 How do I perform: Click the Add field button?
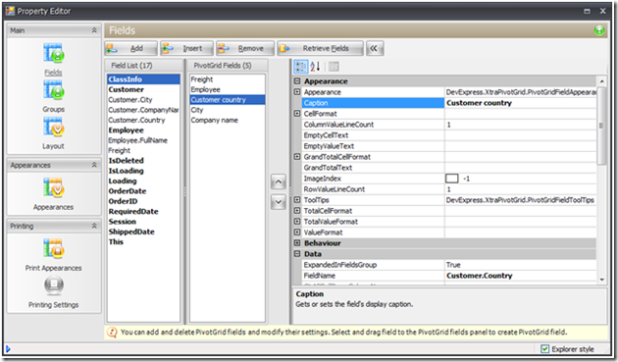pos(130,48)
